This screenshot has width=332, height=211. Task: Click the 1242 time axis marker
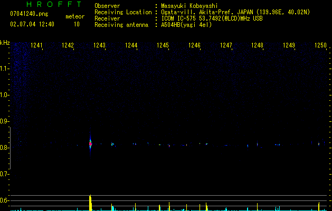click(68, 45)
